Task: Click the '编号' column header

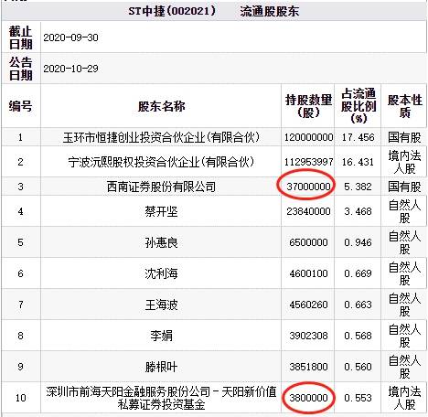Action: (20, 106)
